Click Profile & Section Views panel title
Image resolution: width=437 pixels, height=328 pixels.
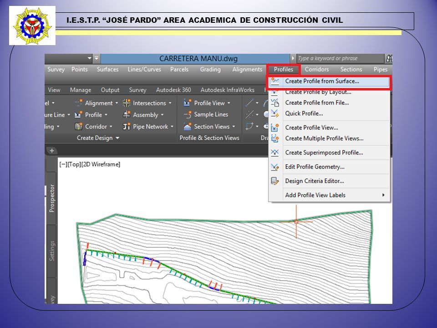click(209, 138)
